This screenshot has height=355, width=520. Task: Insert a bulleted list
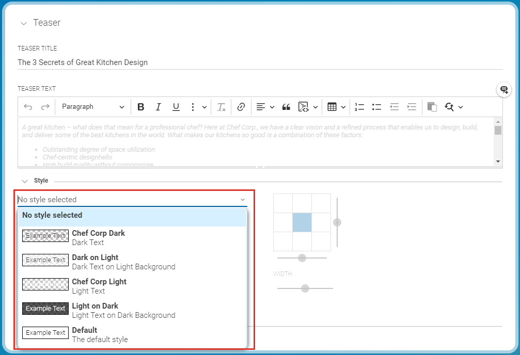pos(376,107)
